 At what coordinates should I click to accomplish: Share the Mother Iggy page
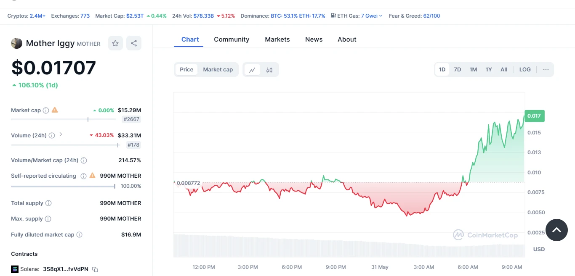click(x=134, y=43)
